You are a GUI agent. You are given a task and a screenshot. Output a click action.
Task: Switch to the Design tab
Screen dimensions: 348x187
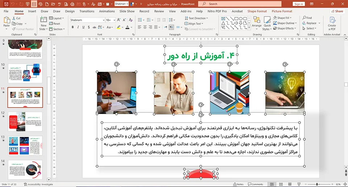click(70, 11)
